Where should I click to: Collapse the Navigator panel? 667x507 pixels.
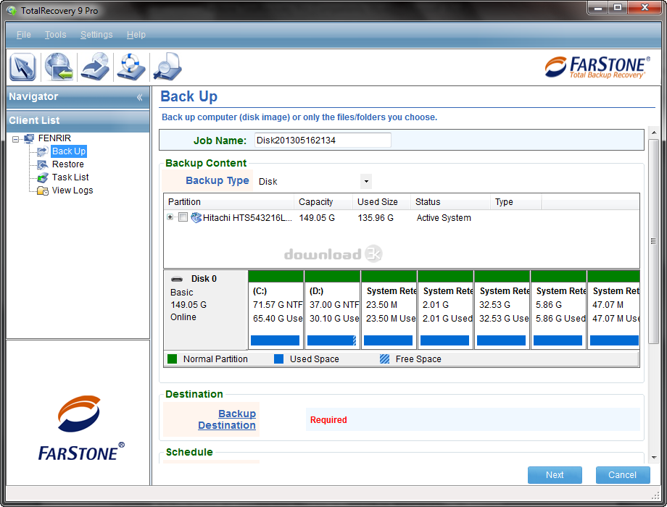click(x=139, y=97)
